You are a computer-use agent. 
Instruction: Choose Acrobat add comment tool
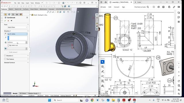coord(102,67)
